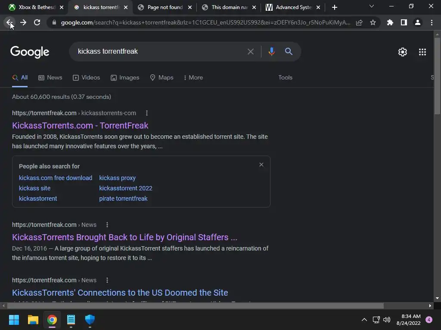Search for pirate torrentfreak
Image resolution: width=441 pixels, height=330 pixels.
click(x=123, y=199)
